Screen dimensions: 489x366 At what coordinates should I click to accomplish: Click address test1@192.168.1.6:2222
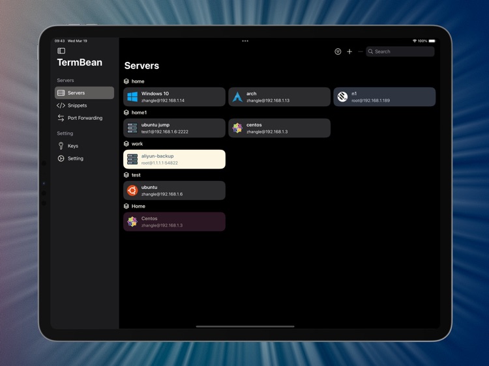pyautogui.click(x=165, y=132)
